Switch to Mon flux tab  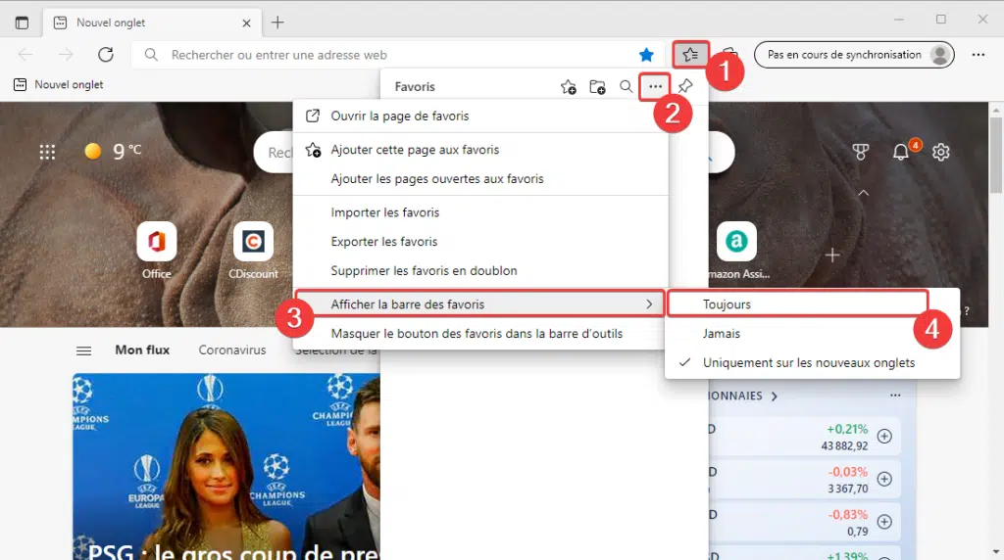pyautogui.click(x=142, y=350)
